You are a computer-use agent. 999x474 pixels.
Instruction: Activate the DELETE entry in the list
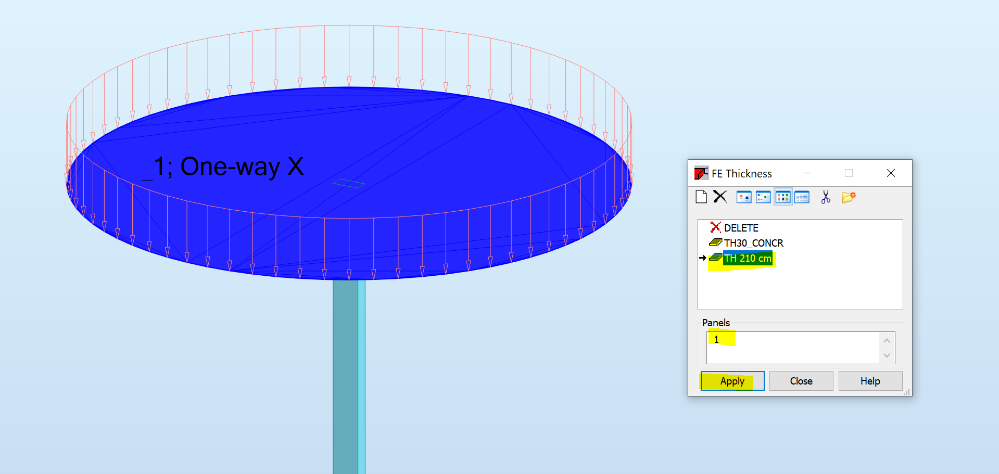coord(740,228)
